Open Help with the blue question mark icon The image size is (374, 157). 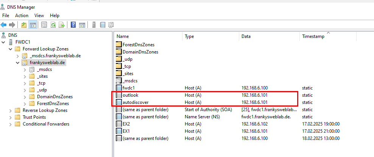click(73, 25)
